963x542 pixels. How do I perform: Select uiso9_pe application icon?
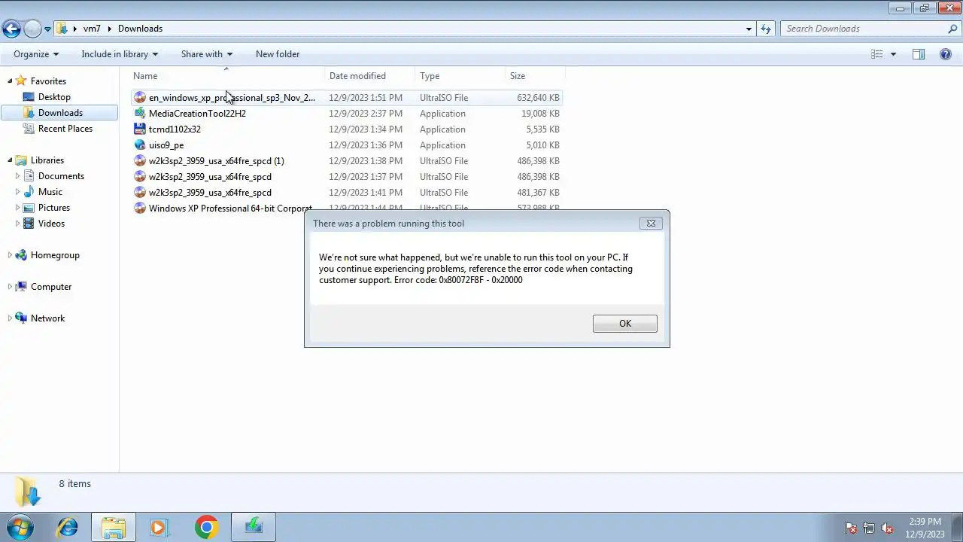pyautogui.click(x=140, y=145)
